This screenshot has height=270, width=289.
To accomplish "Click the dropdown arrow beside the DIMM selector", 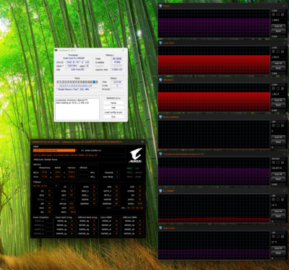I will coord(77,150).
